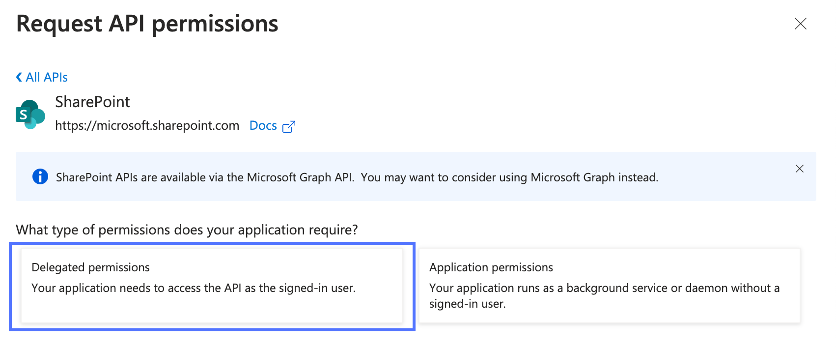Image resolution: width=836 pixels, height=347 pixels.
Task: Click the Request API permissions title
Action: coord(147,24)
